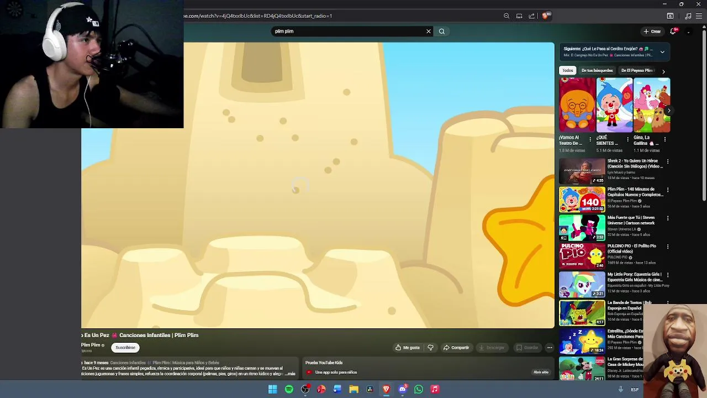Open DaVinci Resolve from the taskbar

(x=370, y=389)
